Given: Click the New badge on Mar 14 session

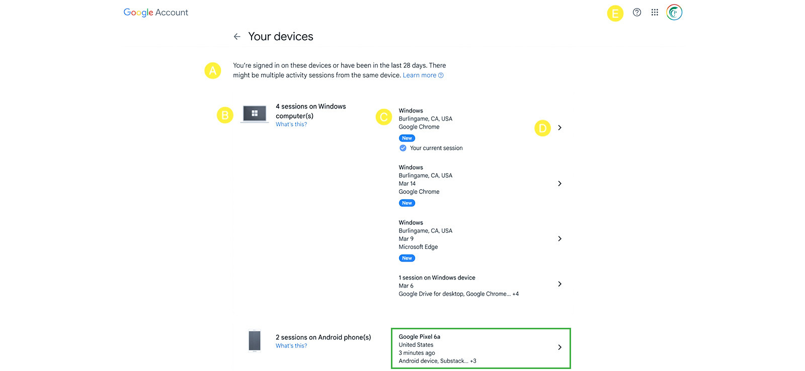Looking at the screenshot, I should click(407, 203).
